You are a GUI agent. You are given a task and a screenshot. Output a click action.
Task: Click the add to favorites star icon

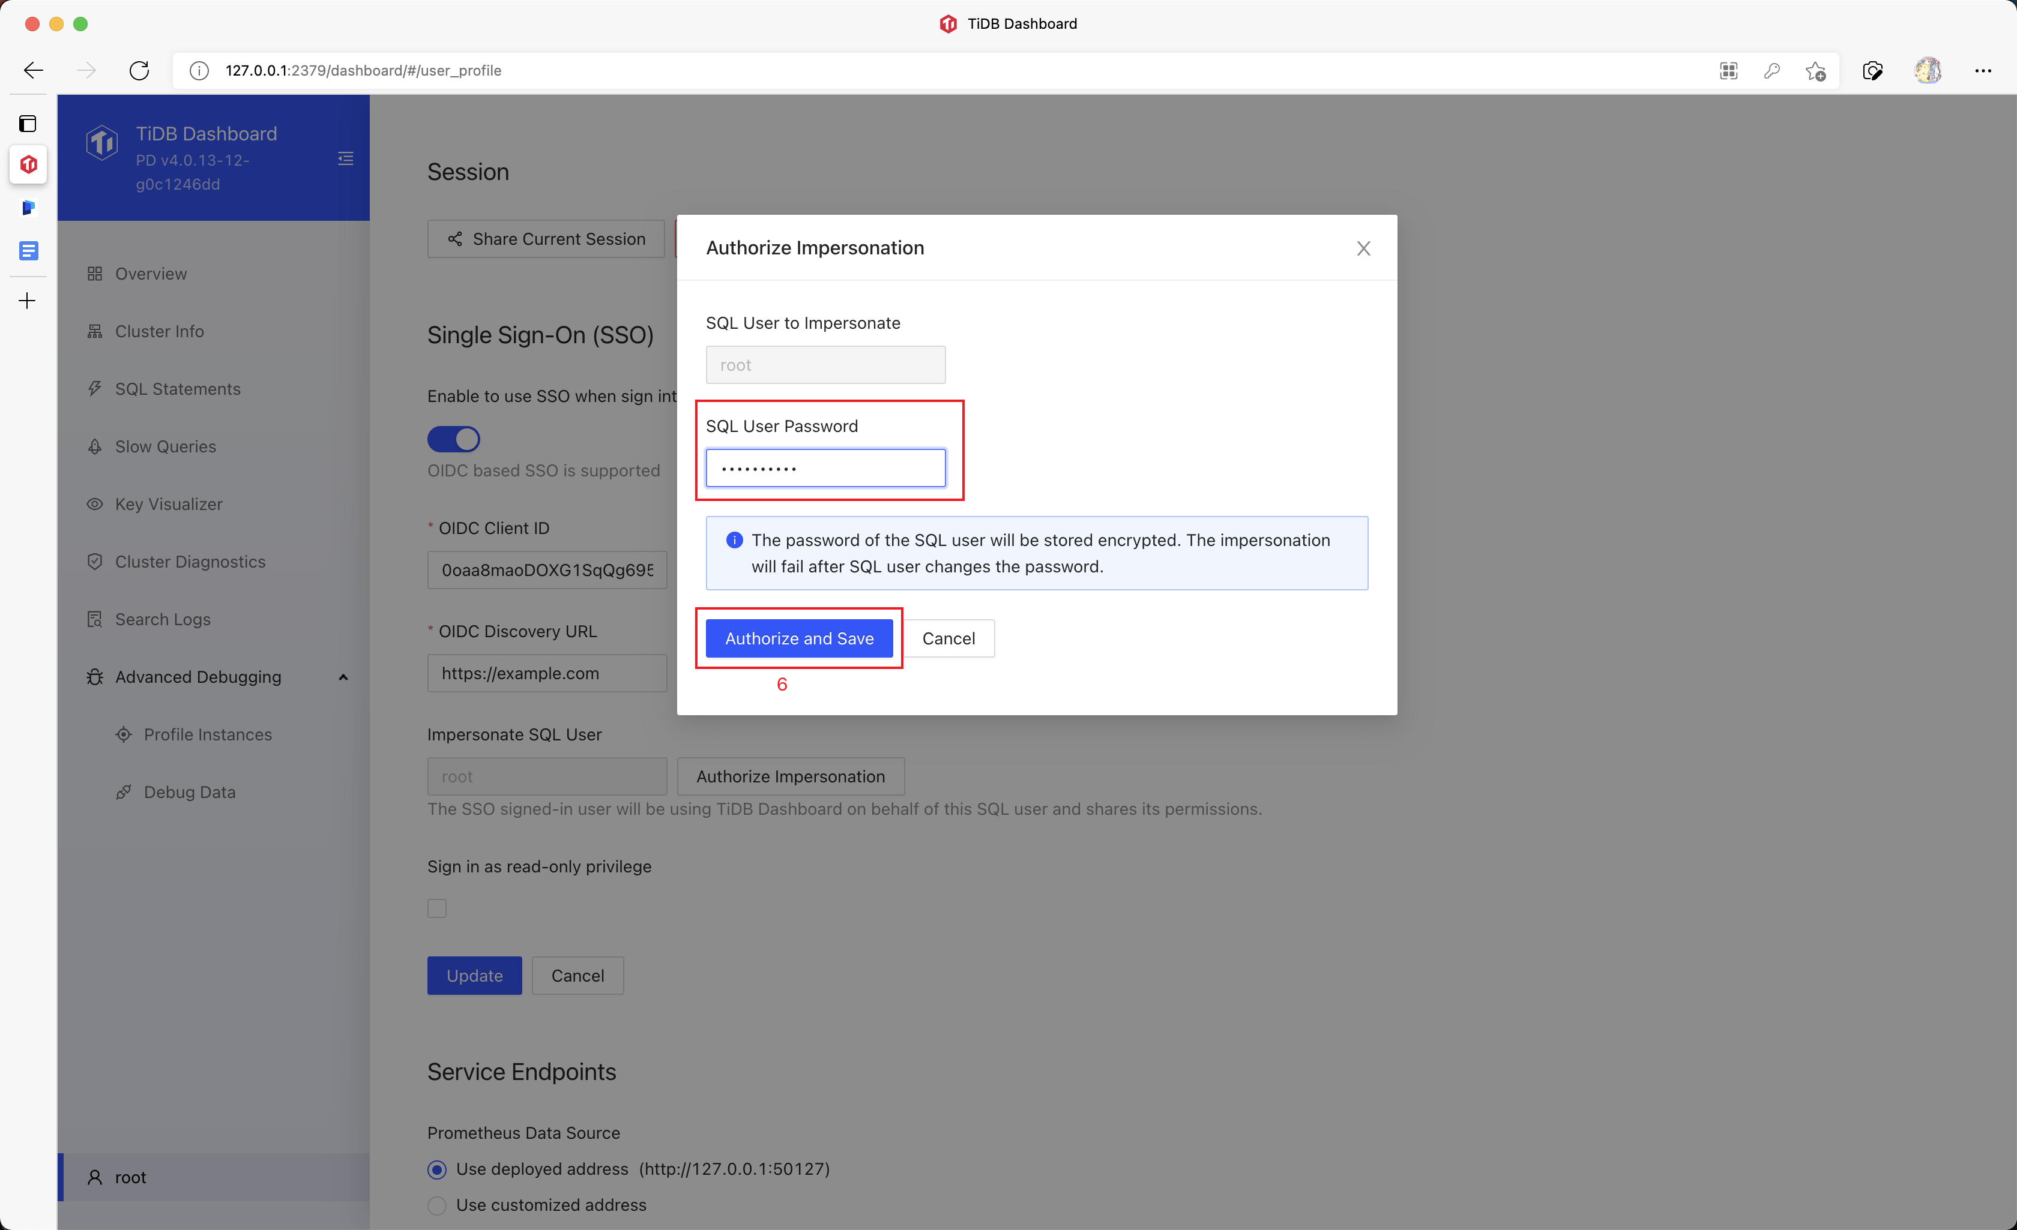point(1815,71)
